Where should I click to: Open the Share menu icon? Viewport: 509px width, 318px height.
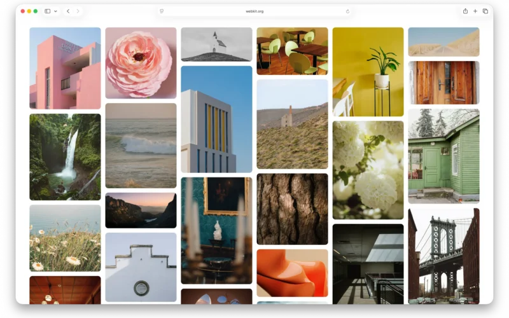pyautogui.click(x=465, y=11)
